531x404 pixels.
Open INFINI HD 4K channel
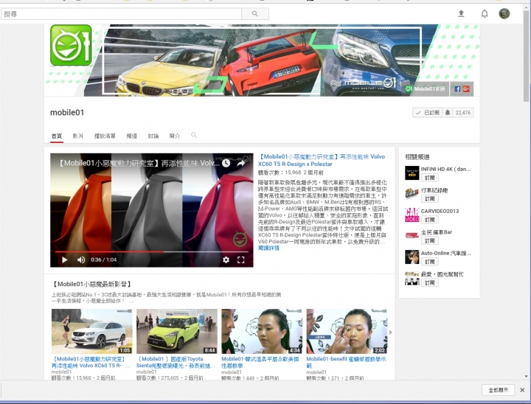[445, 169]
